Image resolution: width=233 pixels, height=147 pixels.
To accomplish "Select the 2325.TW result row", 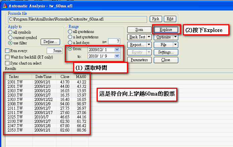I will click(47, 117).
